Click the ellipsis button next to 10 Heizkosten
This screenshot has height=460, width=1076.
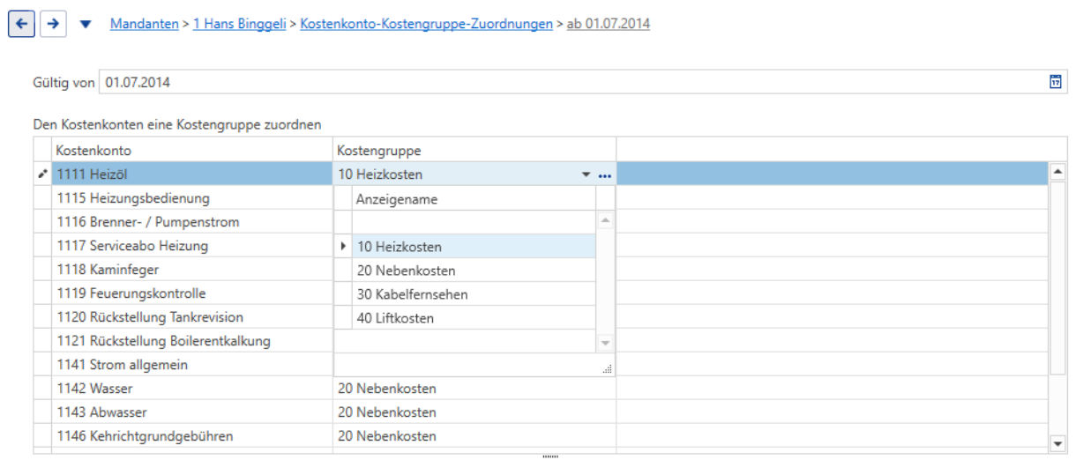604,175
